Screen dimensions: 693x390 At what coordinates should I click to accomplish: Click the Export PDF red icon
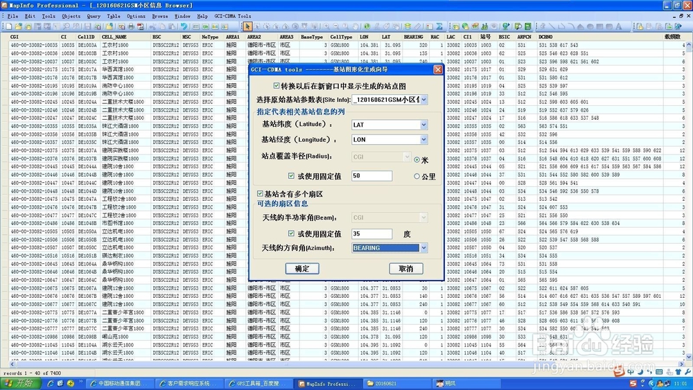[141, 26]
